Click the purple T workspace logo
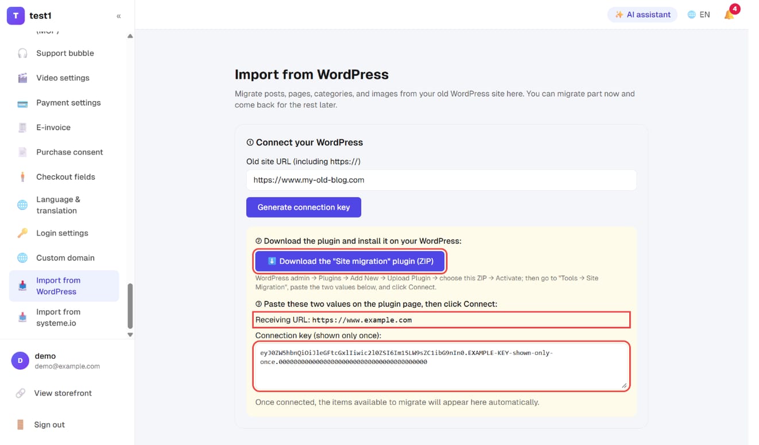This screenshot has height=445, width=759. coord(16,16)
